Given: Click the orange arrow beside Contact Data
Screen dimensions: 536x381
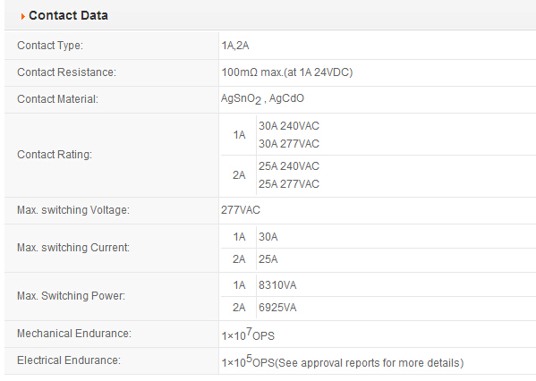Looking at the screenshot, I should [x=23, y=16].
